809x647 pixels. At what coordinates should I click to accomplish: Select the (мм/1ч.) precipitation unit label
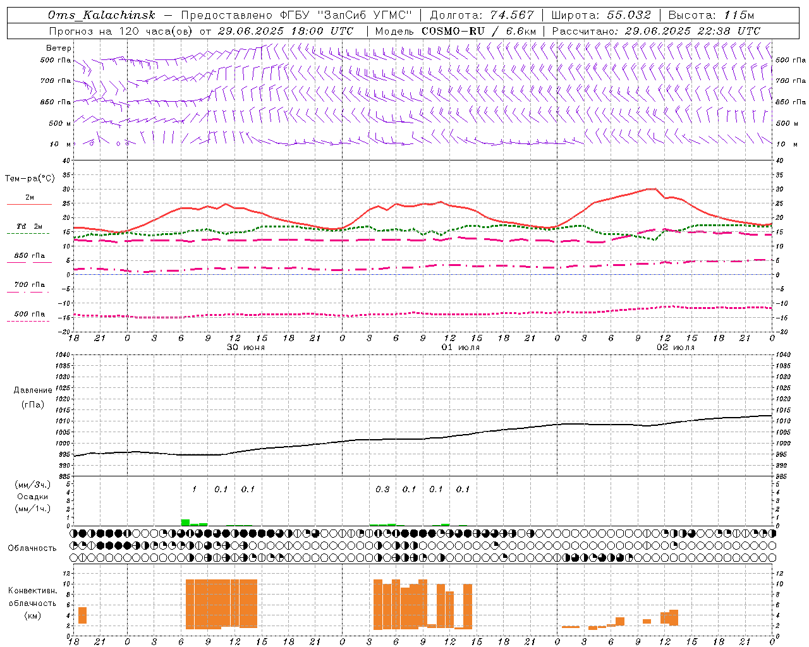pos(33,509)
